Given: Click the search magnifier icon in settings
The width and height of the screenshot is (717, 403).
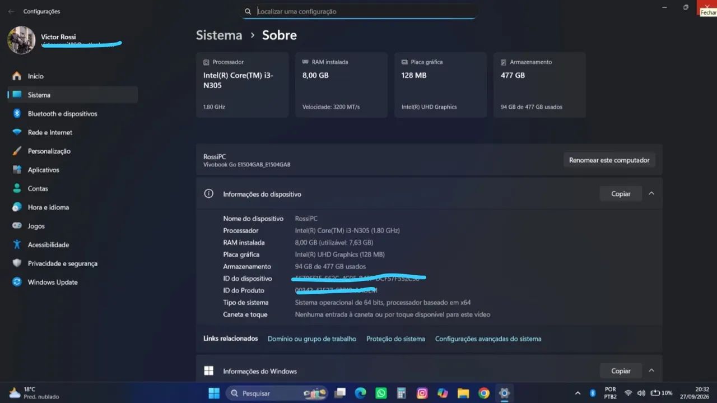Looking at the screenshot, I should [x=248, y=11].
